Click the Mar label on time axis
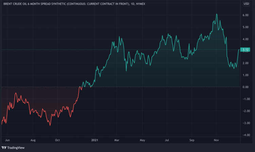This screenshot has height=152, width=255. point(117,140)
